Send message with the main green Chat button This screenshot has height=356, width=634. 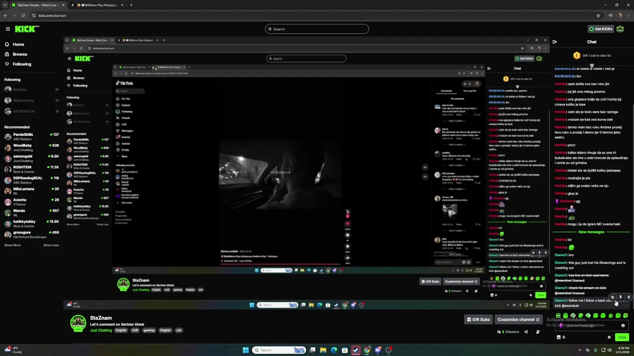click(622, 337)
